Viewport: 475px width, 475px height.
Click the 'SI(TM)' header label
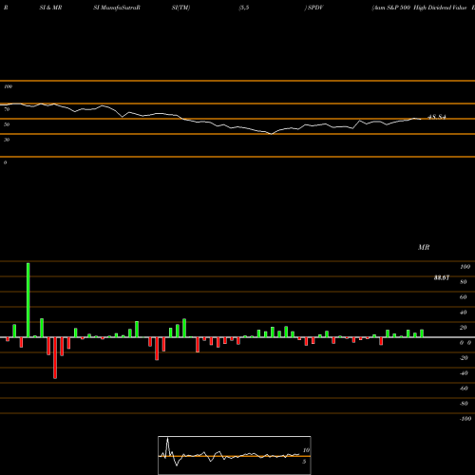(x=180, y=8)
